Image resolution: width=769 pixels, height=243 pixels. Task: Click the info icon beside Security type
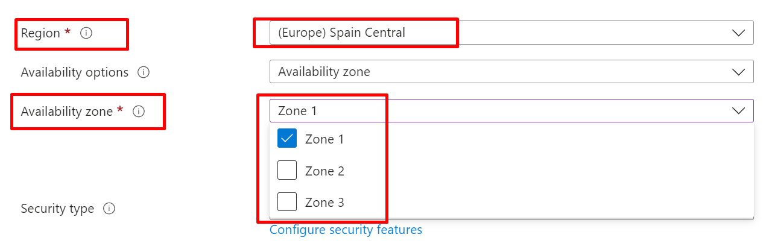pos(109,209)
